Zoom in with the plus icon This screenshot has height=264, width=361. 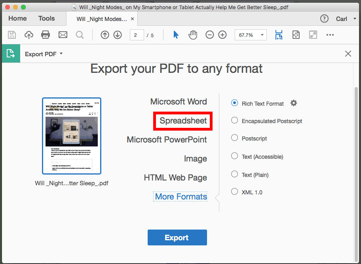coord(222,35)
